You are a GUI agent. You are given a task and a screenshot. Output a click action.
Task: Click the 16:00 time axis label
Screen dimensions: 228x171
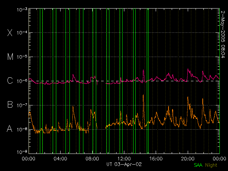click(156, 159)
